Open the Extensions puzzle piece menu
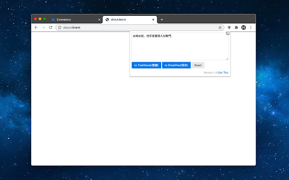Screen dimensions: 289x180 [236, 27]
